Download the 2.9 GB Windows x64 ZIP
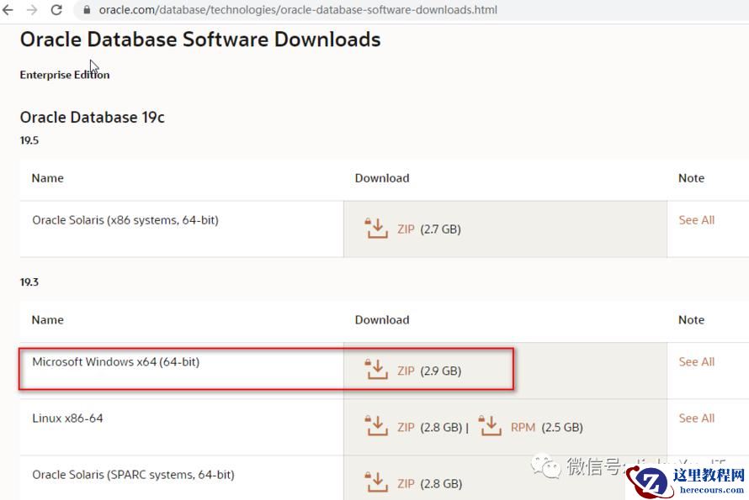 click(x=406, y=371)
